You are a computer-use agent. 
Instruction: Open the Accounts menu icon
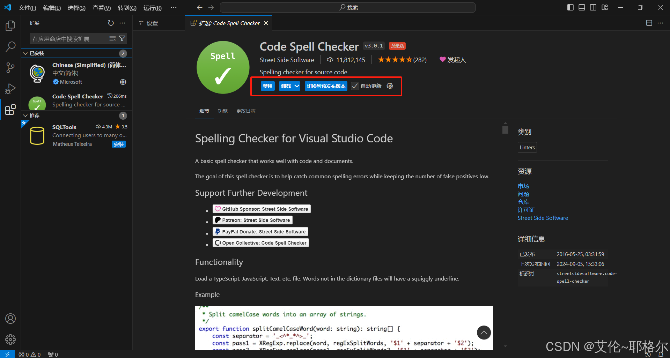[10, 319]
